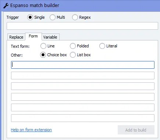160x140 pixels.
Task: Click the wrench icon in title bar
Action: pos(6,6)
